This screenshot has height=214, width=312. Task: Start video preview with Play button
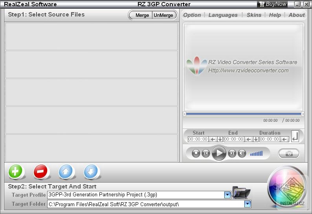(219, 153)
